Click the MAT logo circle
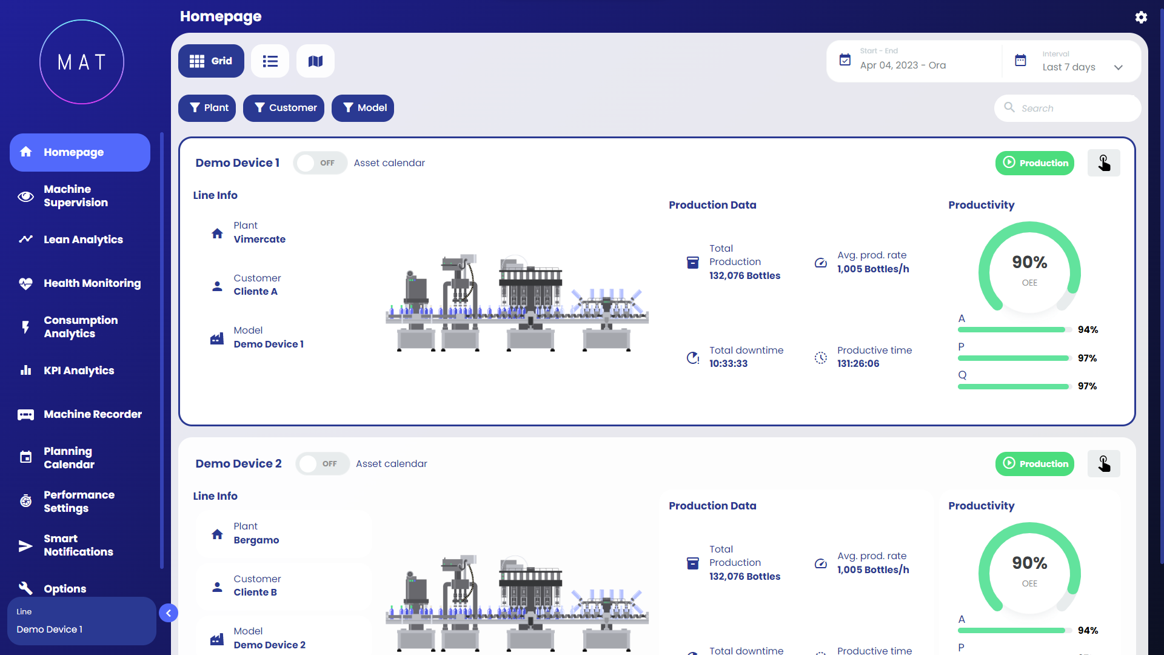The height and width of the screenshot is (655, 1164). 82,62
